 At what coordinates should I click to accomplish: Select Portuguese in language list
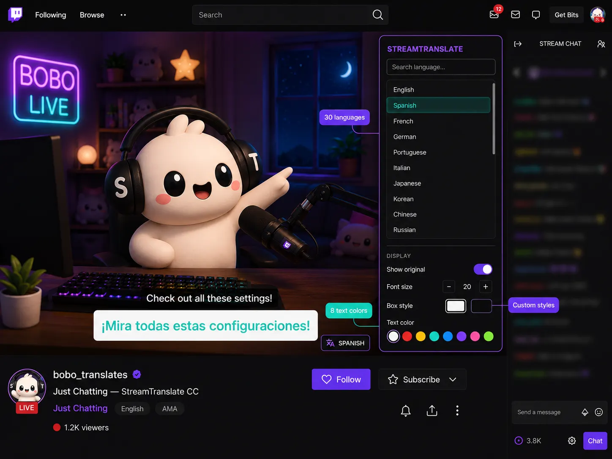point(438,152)
